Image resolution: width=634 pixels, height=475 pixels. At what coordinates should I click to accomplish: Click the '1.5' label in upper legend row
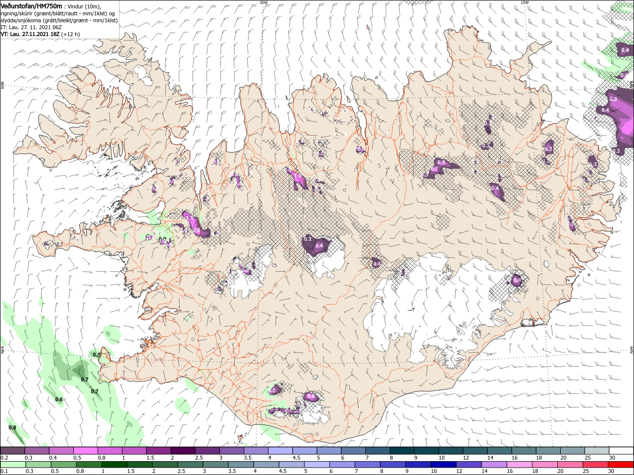click(x=150, y=458)
